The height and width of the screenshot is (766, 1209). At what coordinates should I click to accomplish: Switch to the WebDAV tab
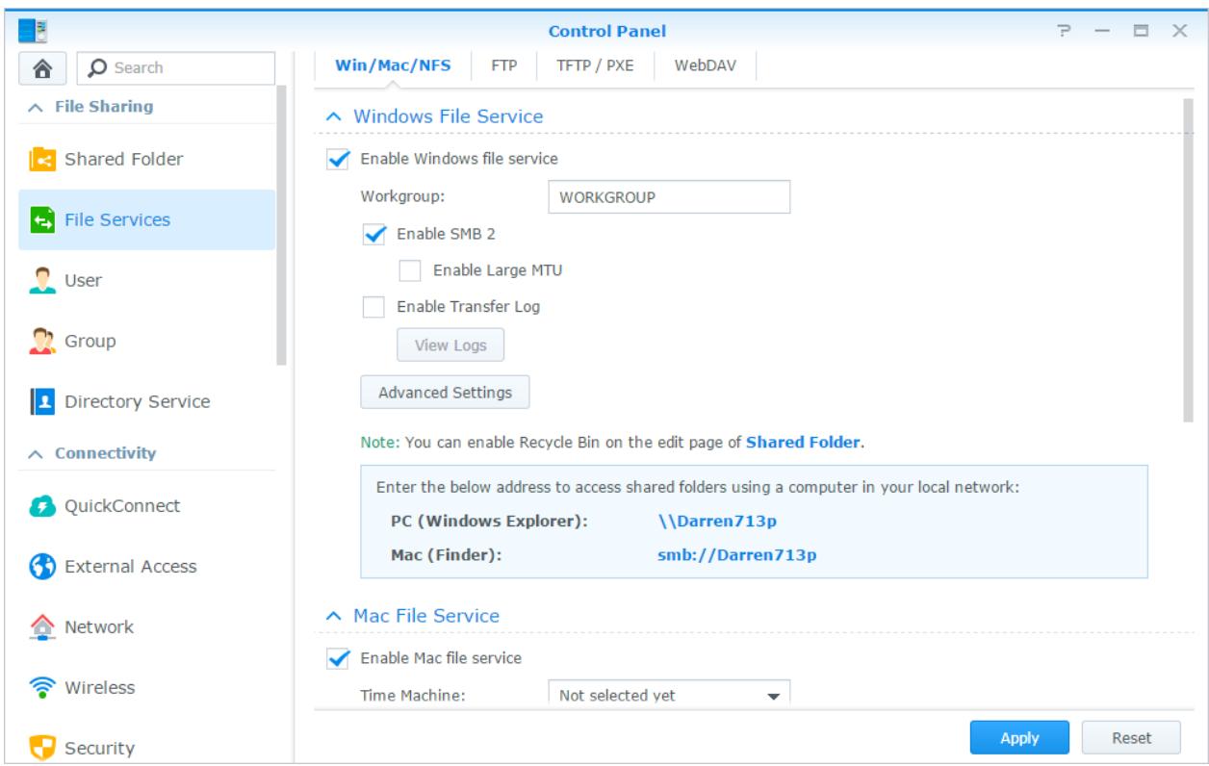(x=707, y=66)
